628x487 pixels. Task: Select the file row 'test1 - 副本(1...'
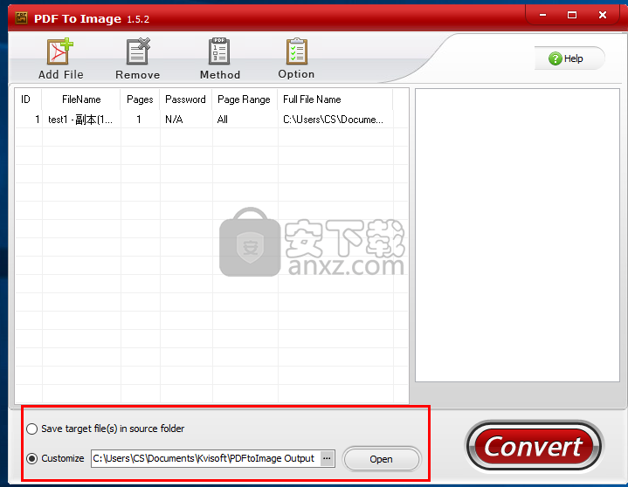click(x=211, y=120)
